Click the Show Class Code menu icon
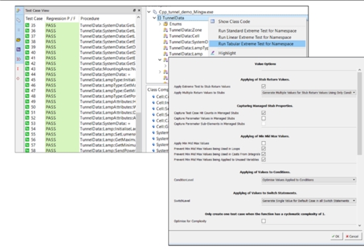Image resolution: width=364 pixels, height=250 pixels. (x=212, y=21)
